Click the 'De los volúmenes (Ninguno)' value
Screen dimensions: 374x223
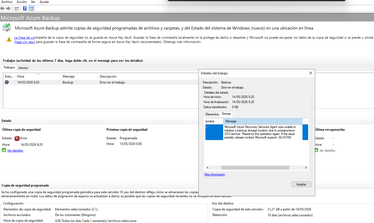coord(75,215)
